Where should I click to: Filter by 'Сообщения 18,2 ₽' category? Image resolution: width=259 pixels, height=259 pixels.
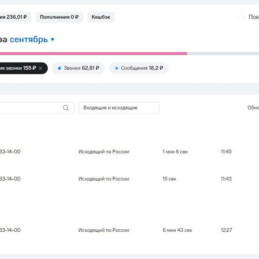coord(139,68)
